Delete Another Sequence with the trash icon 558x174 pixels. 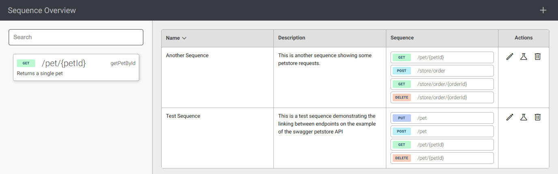tap(537, 57)
